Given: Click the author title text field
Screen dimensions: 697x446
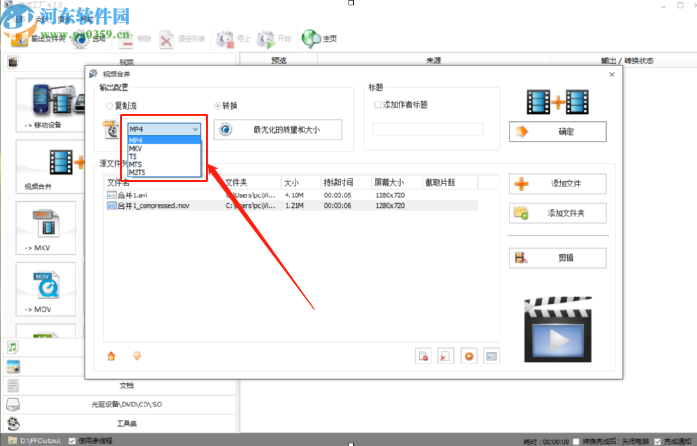Looking at the screenshot, I should (427, 129).
